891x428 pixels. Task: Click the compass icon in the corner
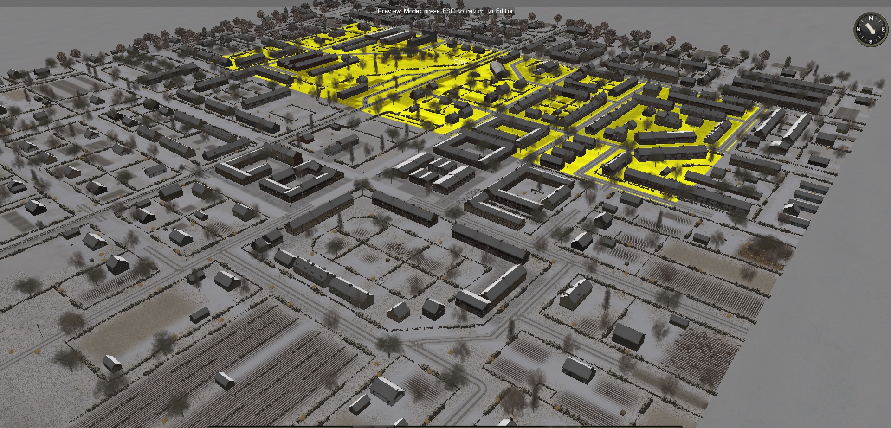click(871, 30)
